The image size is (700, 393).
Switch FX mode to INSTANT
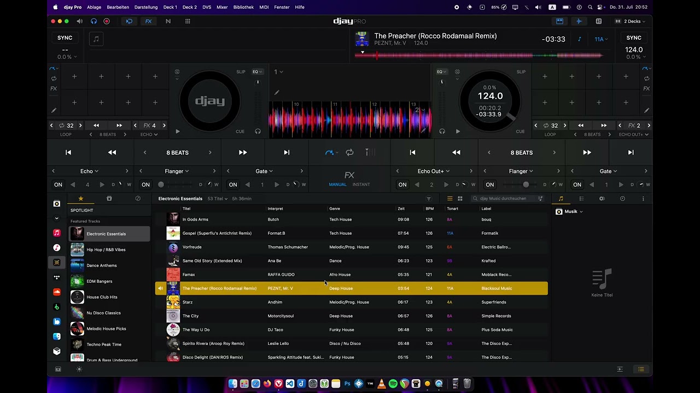[361, 184]
